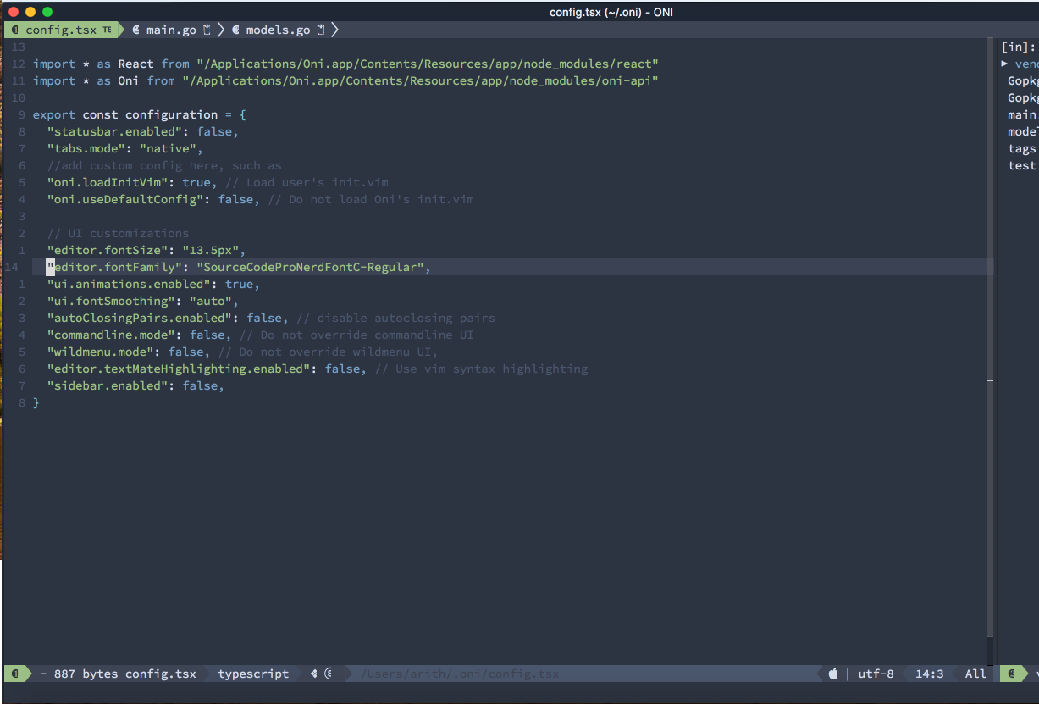
Task: Click the utf-8 encoding in status line
Action: [876, 674]
